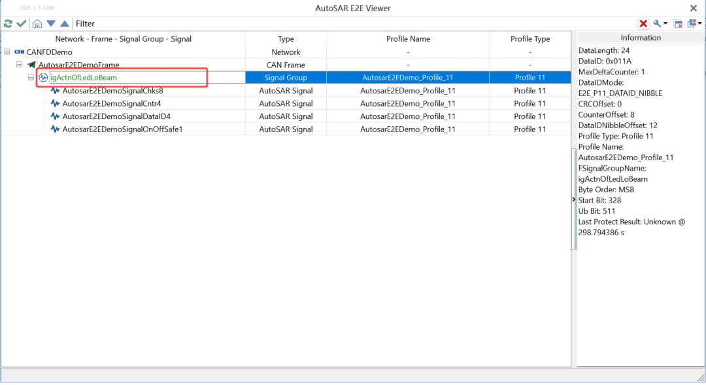Click the waveform icon beside AutosarE2EDemoSignalChks8
This screenshot has height=385, width=706.
[56, 90]
